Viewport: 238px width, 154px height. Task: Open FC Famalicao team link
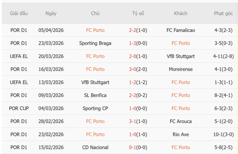181,30
